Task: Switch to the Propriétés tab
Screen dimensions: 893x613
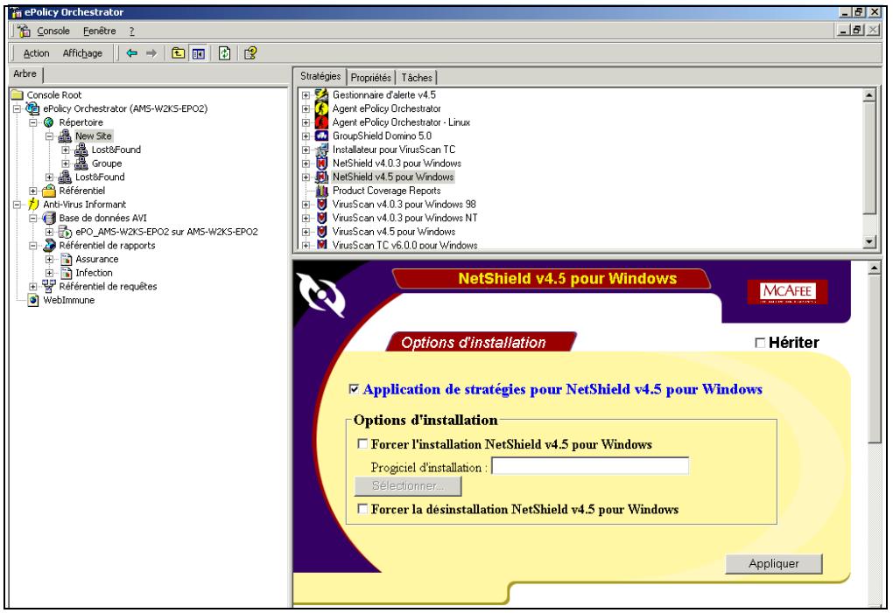Action: coord(370,77)
